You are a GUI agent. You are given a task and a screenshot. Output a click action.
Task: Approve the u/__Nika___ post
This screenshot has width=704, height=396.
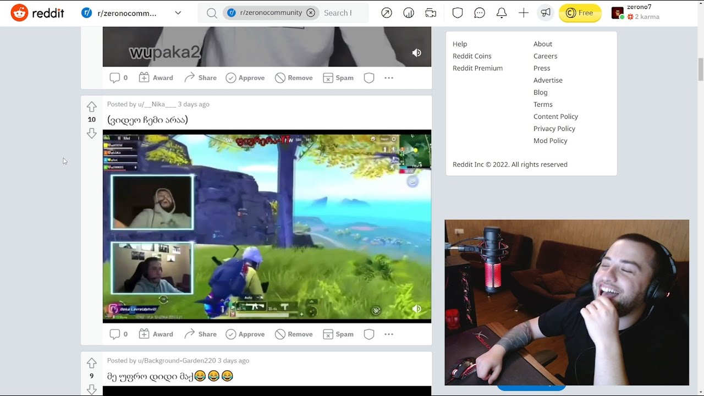pos(245,334)
